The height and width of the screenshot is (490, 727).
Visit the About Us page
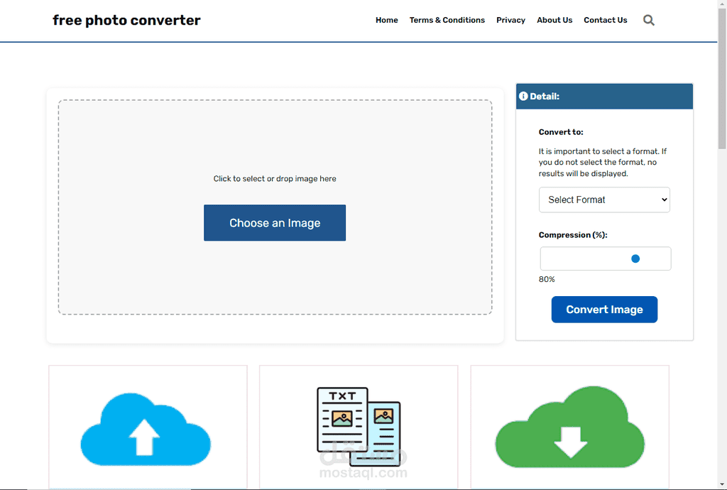[x=554, y=21]
